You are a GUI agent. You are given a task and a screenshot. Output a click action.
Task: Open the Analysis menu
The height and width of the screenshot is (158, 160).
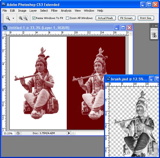pos(66,11)
